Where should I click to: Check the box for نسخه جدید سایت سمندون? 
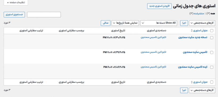point(212,38)
